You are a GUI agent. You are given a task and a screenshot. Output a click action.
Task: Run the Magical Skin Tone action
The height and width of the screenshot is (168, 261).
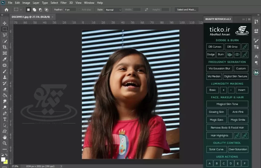(227, 104)
